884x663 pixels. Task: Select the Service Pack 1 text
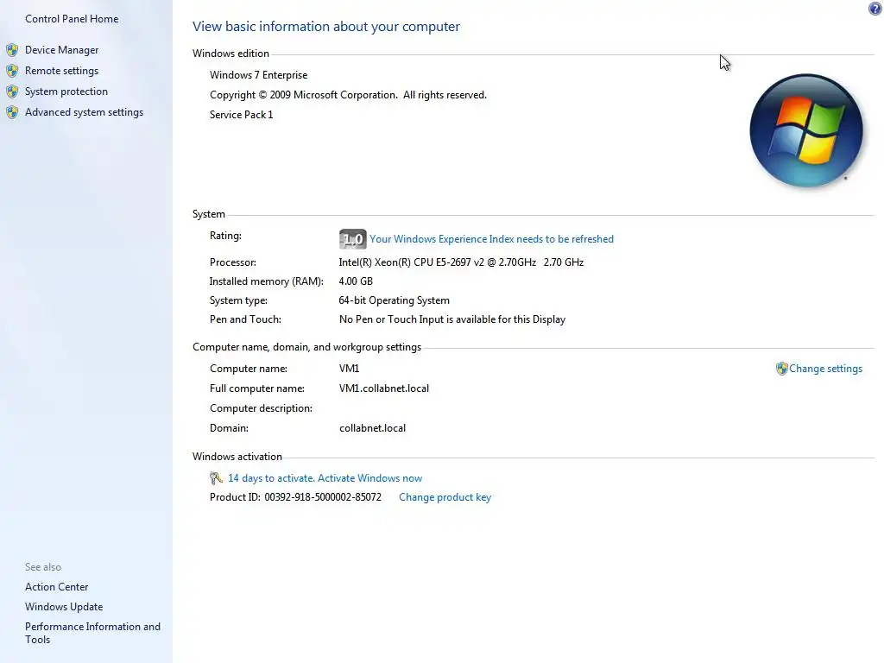point(242,115)
